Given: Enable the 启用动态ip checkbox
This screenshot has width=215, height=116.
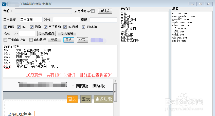Looking at the screenshot, I should click(x=93, y=11).
